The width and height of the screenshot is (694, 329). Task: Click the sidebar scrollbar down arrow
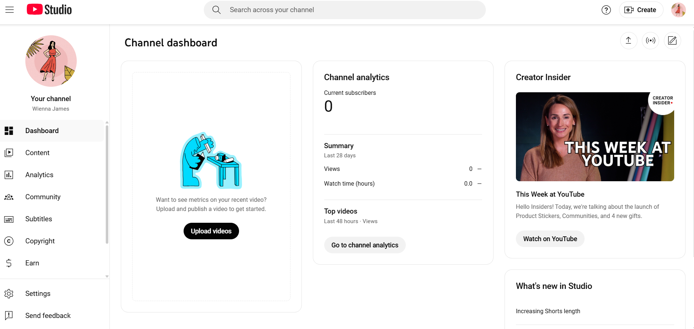coord(107,276)
